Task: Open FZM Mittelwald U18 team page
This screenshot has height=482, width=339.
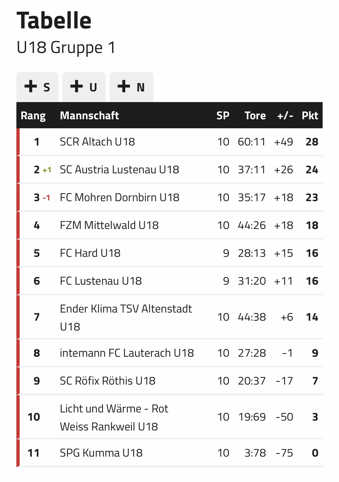Action: pos(109,225)
